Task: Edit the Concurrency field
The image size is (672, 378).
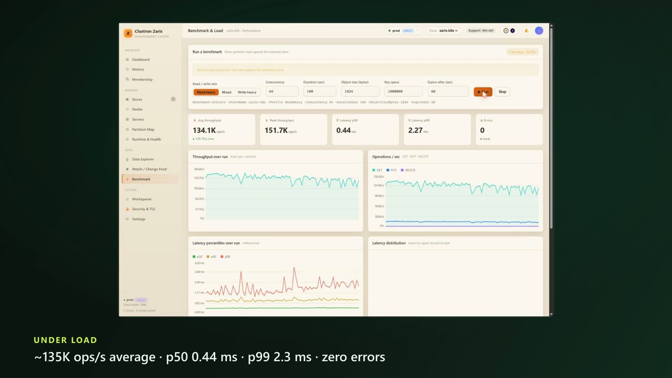Action: 282,91
